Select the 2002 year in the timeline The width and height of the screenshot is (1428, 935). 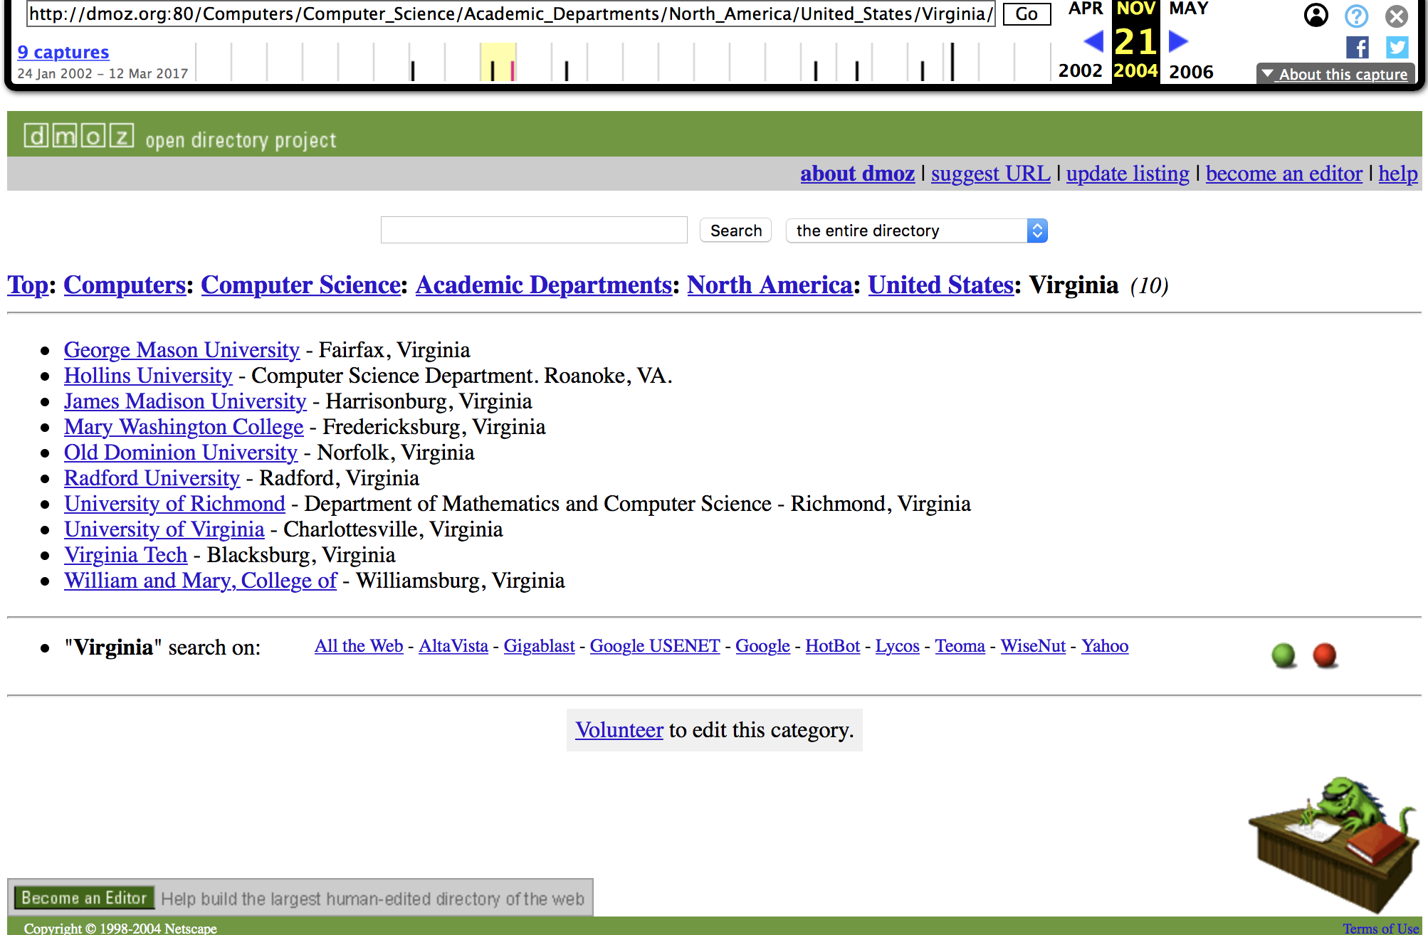click(1080, 70)
